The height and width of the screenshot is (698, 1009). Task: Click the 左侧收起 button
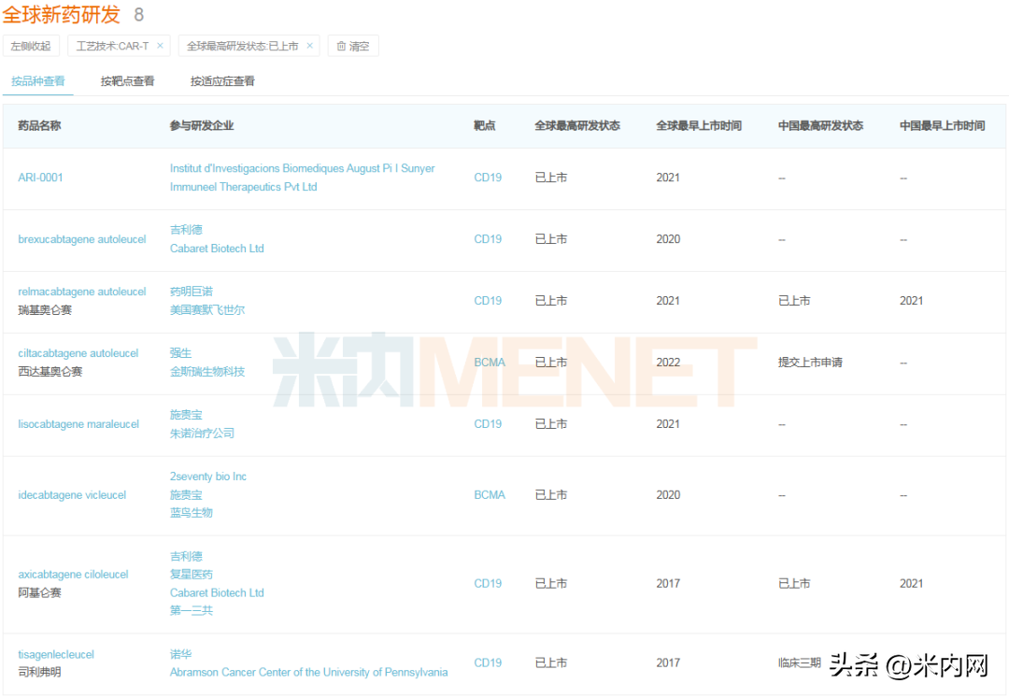tap(31, 47)
